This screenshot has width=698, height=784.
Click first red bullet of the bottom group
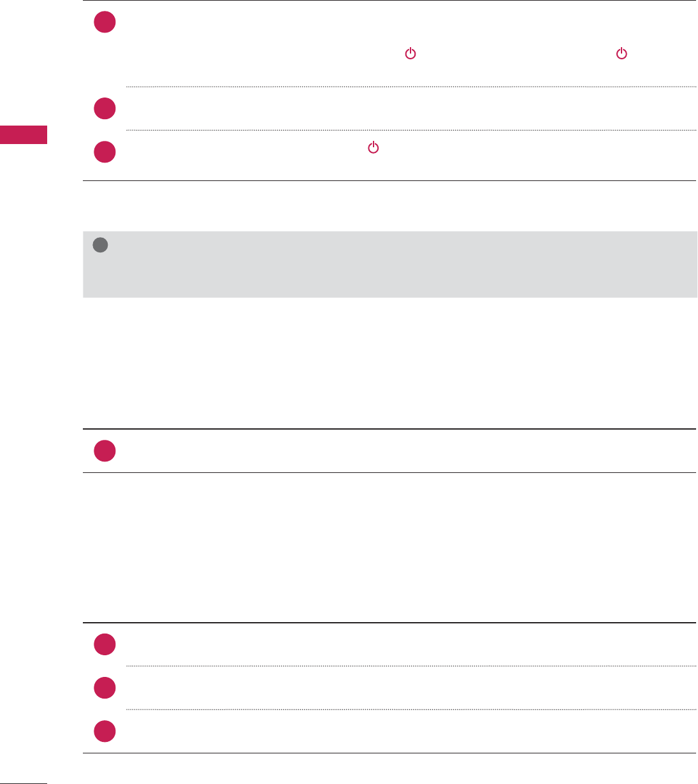click(x=105, y=645)
